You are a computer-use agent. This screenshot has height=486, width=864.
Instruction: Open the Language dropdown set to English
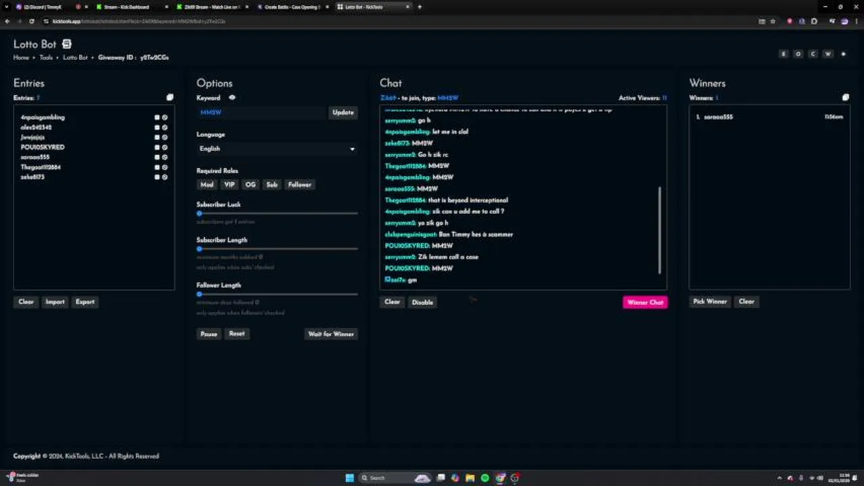point(277,148)
